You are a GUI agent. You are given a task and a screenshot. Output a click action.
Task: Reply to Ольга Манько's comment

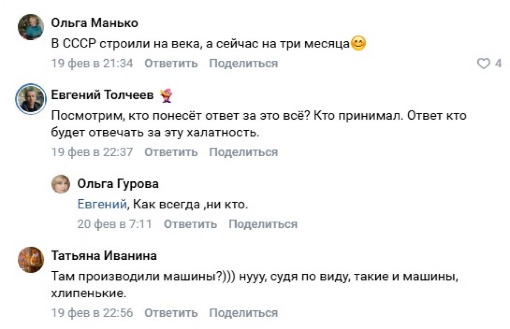[x=171, y=64]
